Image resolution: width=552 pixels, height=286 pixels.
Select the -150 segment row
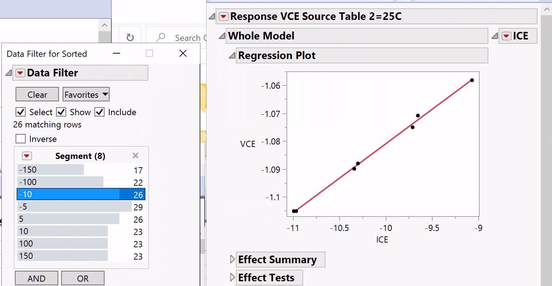click(51, 170)
